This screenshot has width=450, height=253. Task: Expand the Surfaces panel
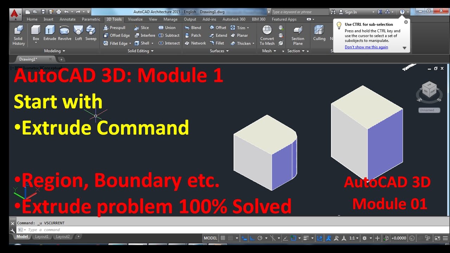219,51
